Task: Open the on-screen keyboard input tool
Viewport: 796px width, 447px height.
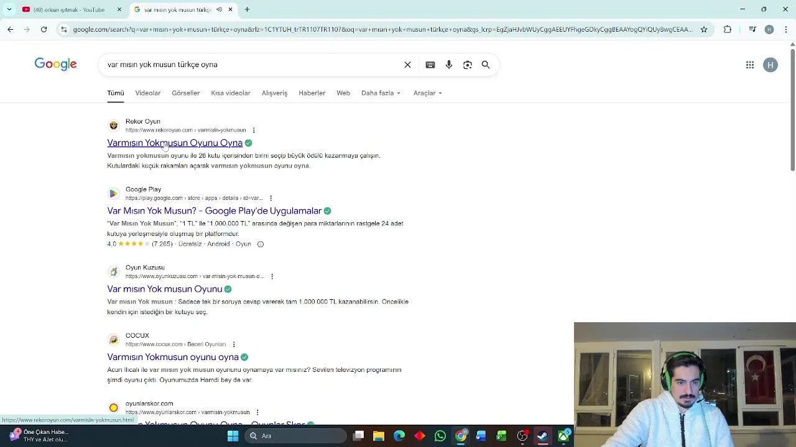Action: pos(430,65)
